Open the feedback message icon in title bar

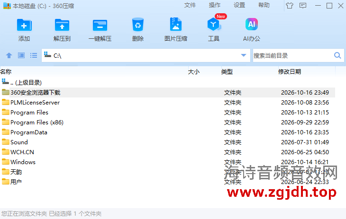(303, 5)
